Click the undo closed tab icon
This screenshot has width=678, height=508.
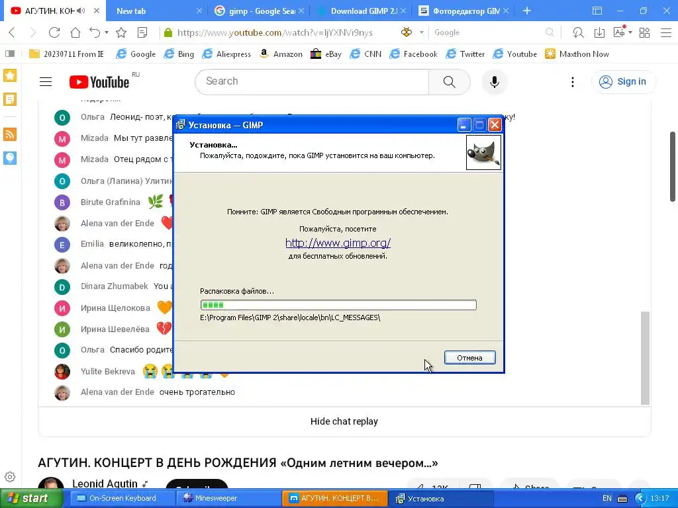pyautogui.click(x=95, y=32)
